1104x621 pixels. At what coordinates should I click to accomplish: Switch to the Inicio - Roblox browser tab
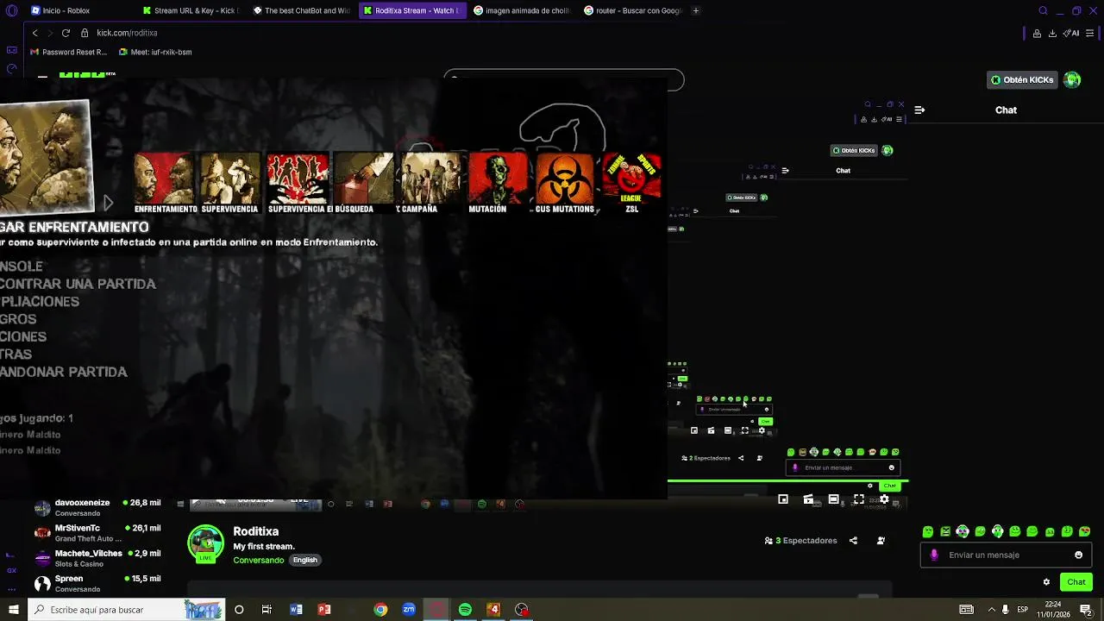(x=65, y=10)
